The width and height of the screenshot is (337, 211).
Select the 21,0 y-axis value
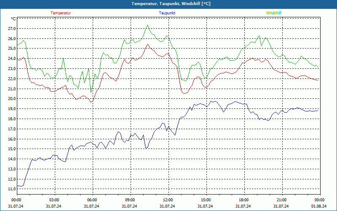click(12, 89)
